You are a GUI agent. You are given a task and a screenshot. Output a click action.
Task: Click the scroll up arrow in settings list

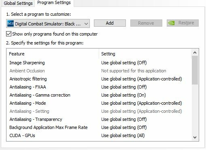[x=195, y=53]
